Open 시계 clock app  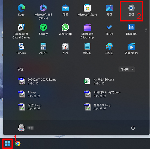click(65, 49)
